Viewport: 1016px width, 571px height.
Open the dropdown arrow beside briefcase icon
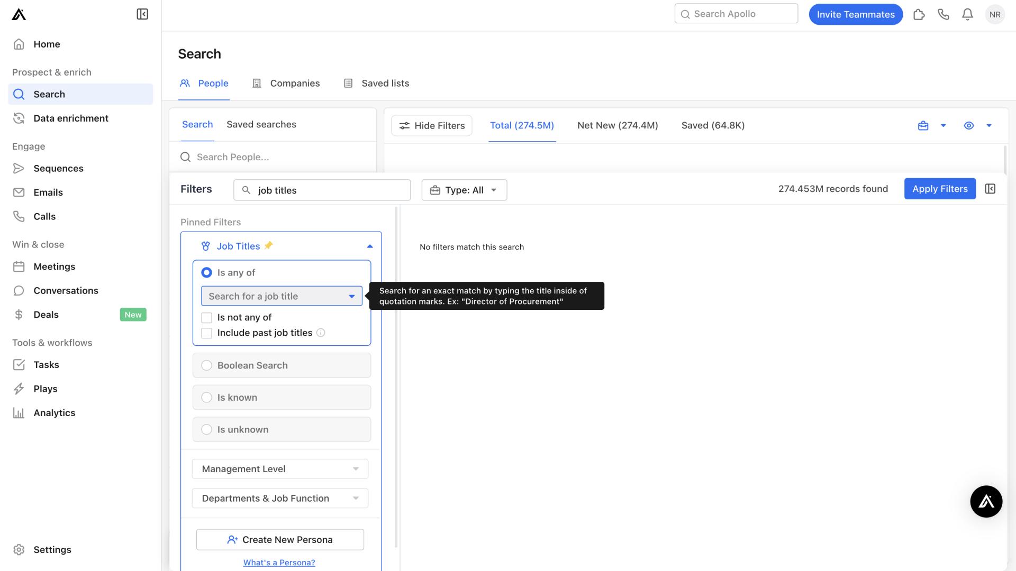pos(943,126)
